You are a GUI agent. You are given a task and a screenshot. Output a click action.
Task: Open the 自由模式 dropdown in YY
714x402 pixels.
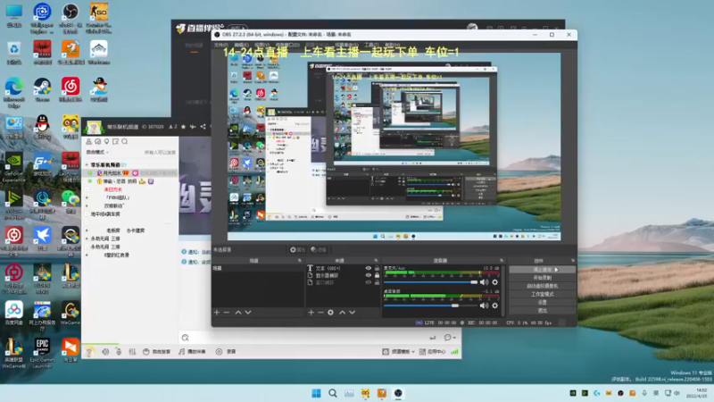tap(98, 152)
